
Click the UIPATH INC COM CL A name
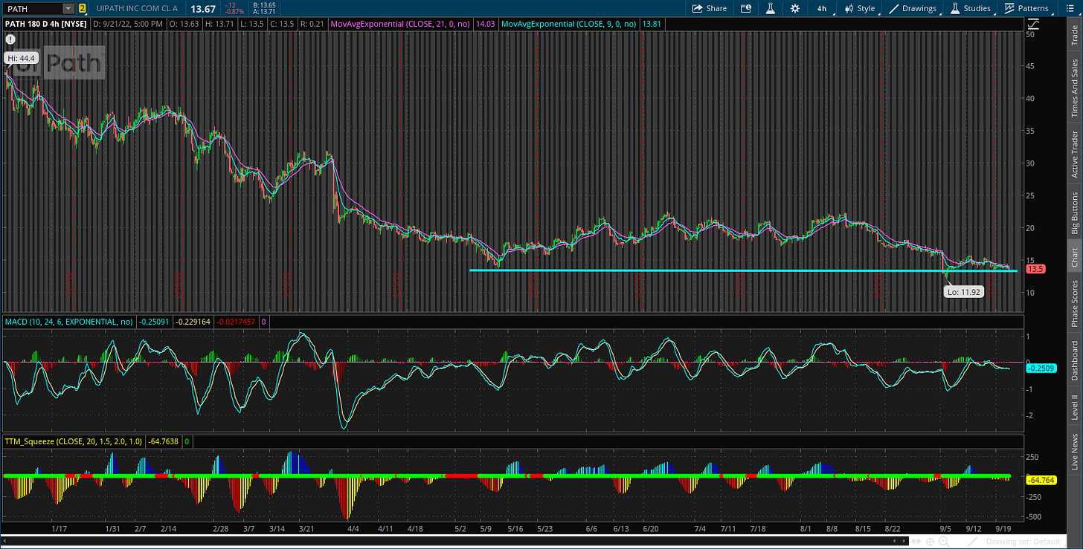pyautogui.click(x=138, y=8)
